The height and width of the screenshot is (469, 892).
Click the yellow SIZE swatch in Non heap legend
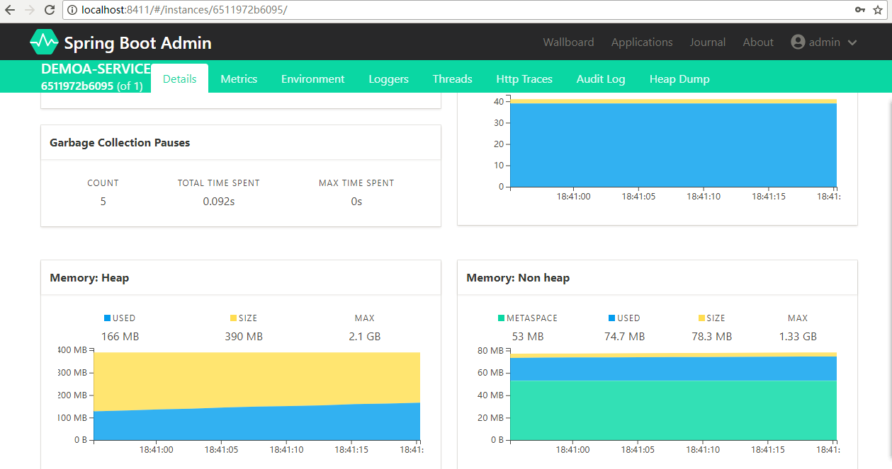702,318
